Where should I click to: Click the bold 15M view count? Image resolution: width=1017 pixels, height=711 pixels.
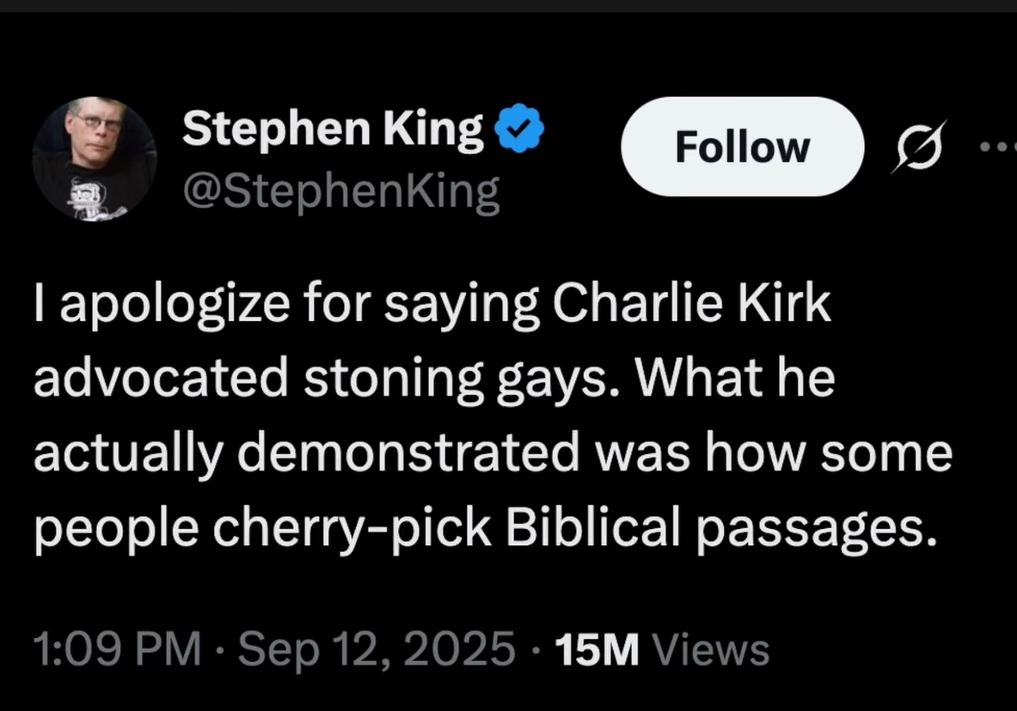[597, 648]
